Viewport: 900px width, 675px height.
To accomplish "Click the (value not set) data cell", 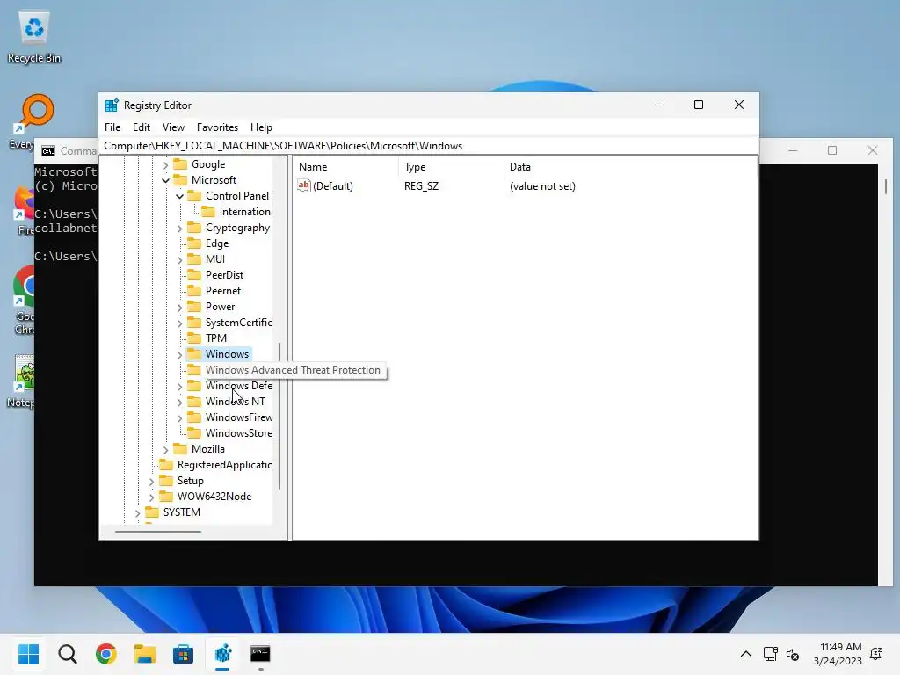I will click(x=542, y=186).
